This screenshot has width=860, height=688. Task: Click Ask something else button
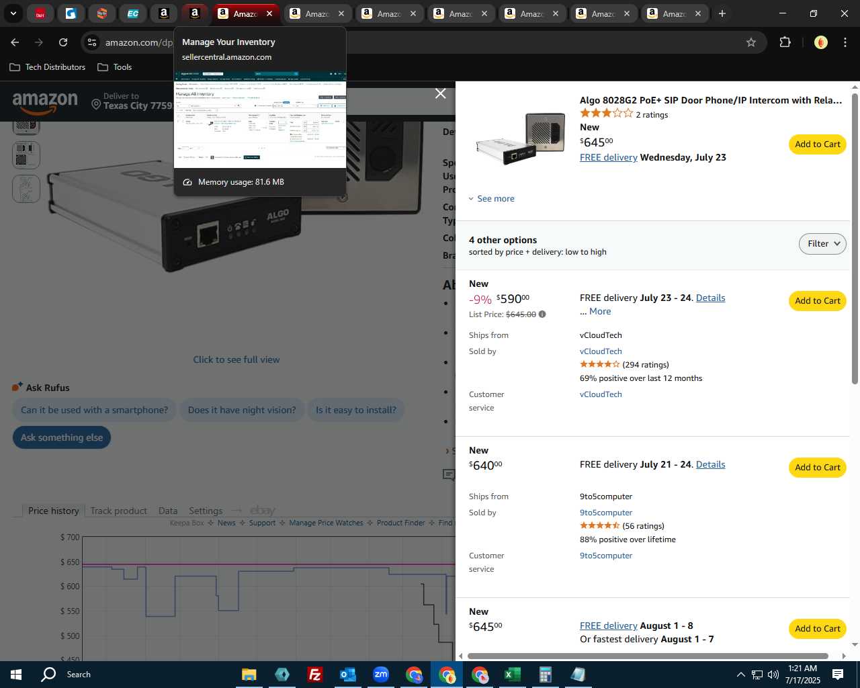coord(62,437)
